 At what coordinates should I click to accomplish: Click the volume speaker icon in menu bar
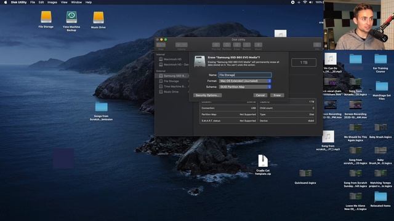(x=311, y=2)
